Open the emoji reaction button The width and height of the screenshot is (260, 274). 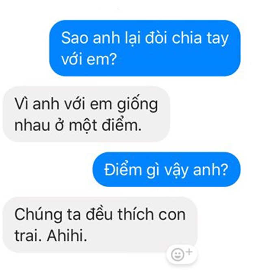[x=182, y=254]
